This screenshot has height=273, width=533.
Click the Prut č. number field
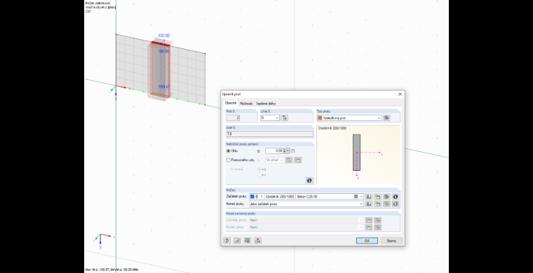[233, 118]
